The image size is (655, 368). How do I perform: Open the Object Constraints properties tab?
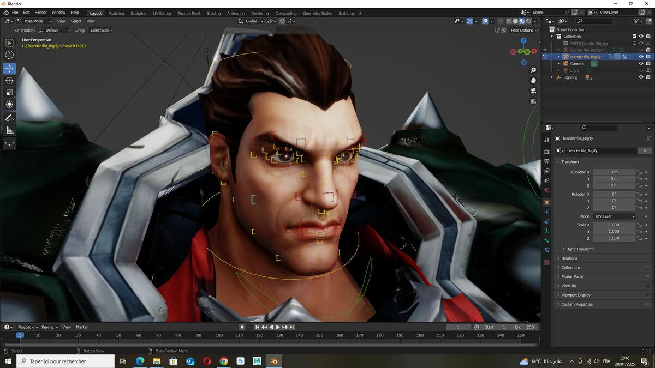click(547, 221)
